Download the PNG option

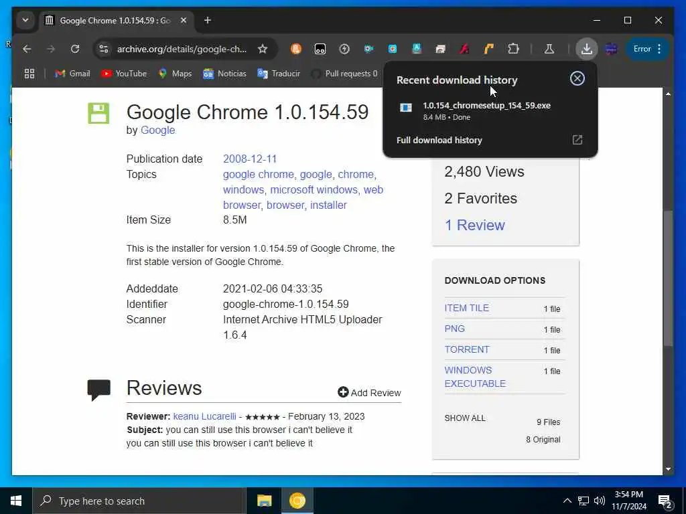[x=455, y=329]
